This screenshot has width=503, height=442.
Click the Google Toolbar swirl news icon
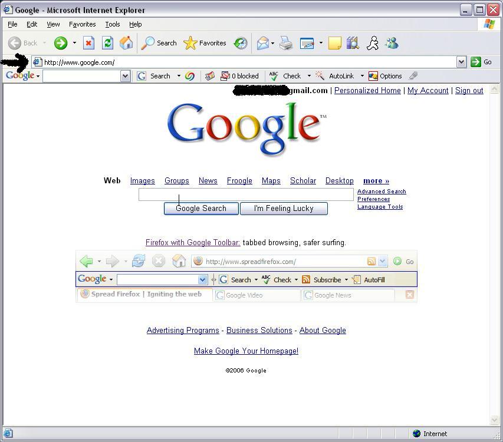(190, 76)
